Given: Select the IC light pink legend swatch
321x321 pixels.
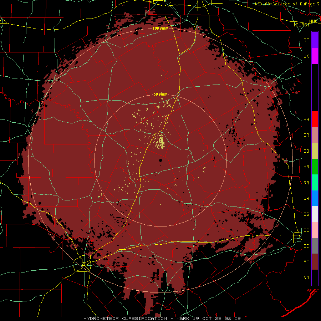Looking at the screenshot, I should [x=315, y=230].
